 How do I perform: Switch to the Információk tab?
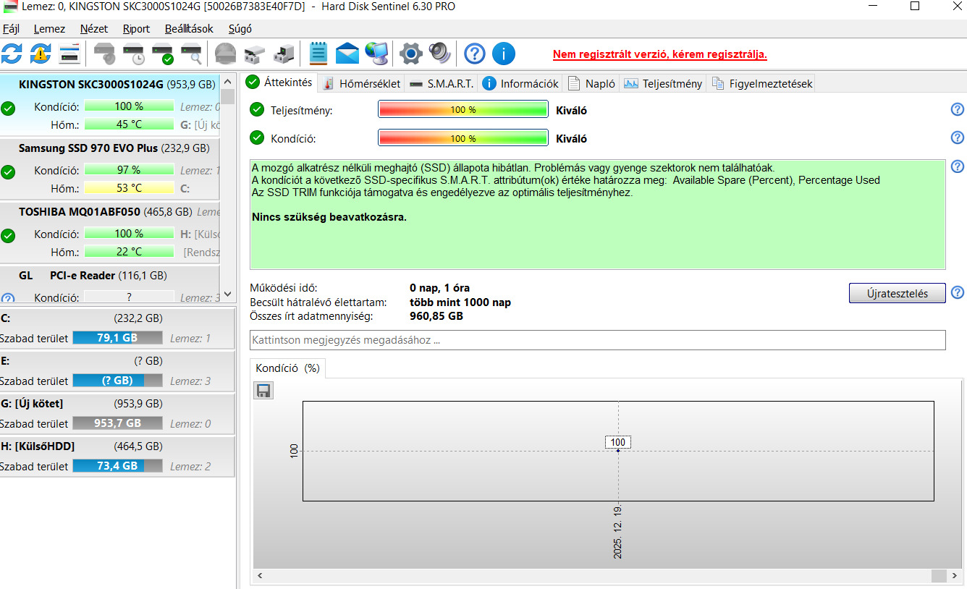[520, 83]
